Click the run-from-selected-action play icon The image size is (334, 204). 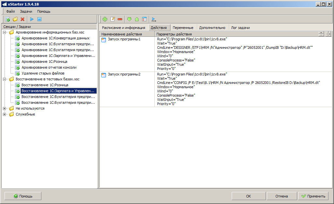coord(153,19)
